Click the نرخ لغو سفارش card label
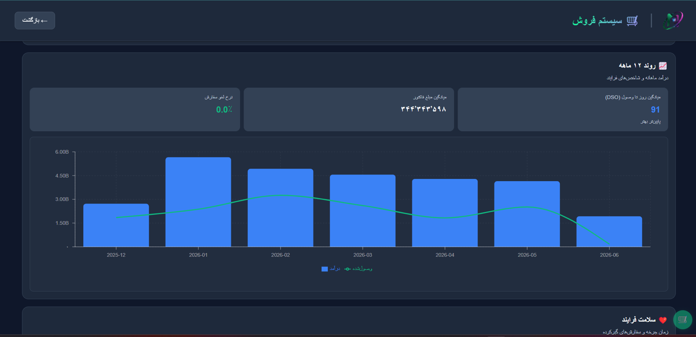Screen dimensions: 696x337 [x=218, y=97]
